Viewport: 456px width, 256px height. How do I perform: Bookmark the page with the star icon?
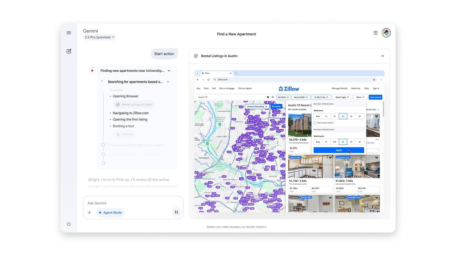(374, 80)
